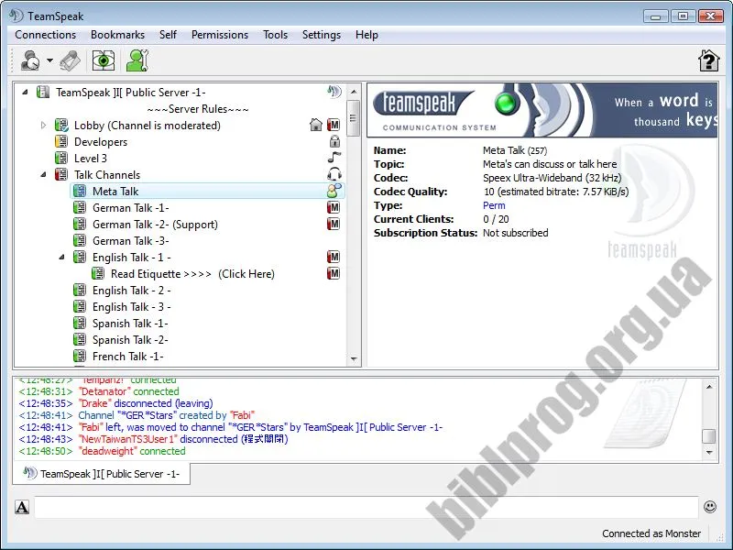Click the red Talk Channels icon
Screen dimensions: 733x550
(x=61, y=174)
